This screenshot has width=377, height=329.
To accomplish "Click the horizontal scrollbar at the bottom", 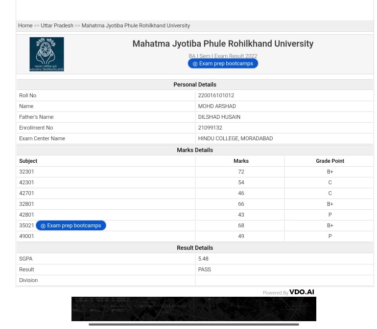I will click(194, 325).
